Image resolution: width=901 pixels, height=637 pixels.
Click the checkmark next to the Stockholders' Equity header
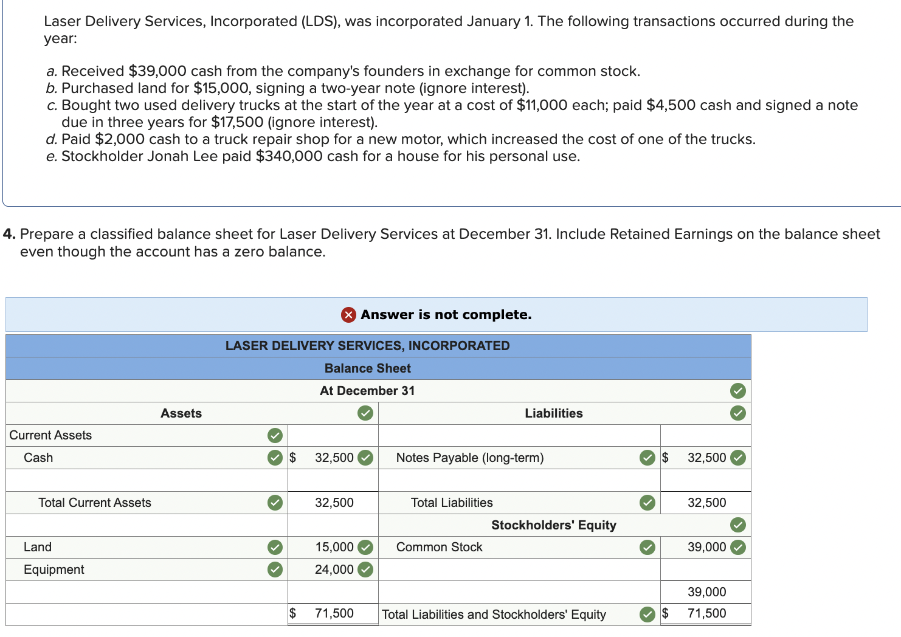pyautogui.click(x=737, y=525)
